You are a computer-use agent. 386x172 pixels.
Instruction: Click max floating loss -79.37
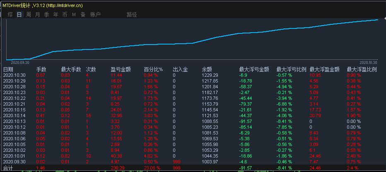(246, 104)
